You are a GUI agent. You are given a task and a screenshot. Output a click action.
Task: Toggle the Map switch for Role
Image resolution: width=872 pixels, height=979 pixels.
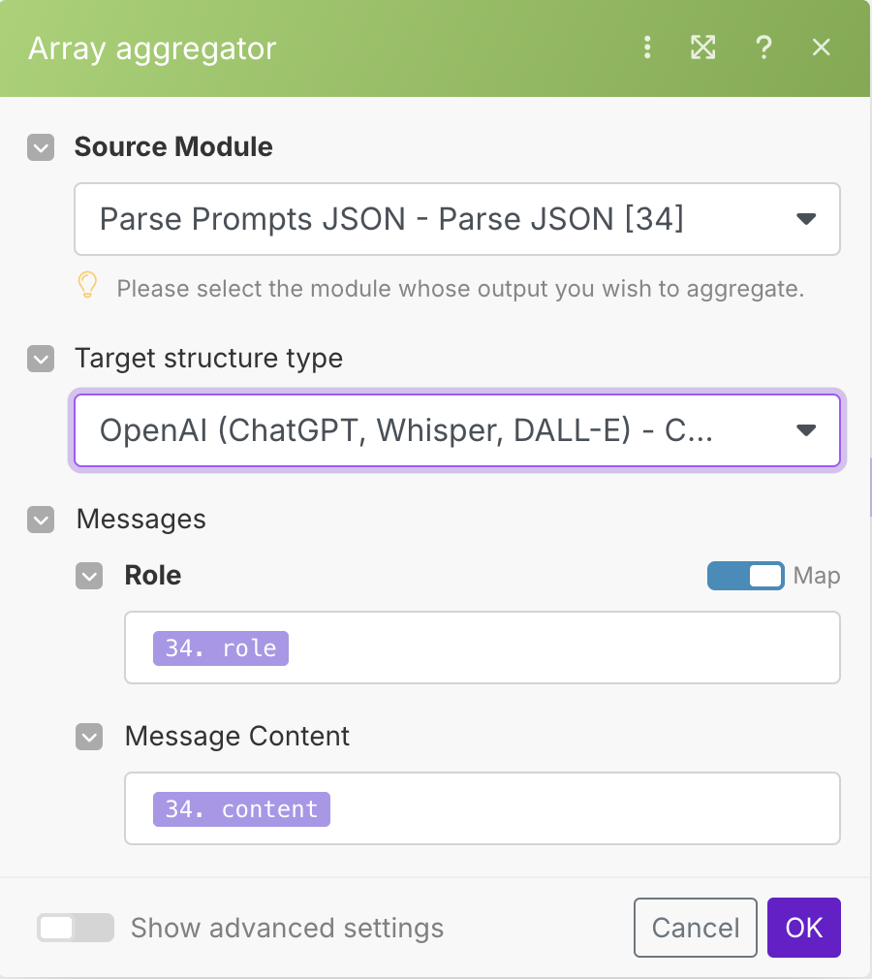pos(745,576)
